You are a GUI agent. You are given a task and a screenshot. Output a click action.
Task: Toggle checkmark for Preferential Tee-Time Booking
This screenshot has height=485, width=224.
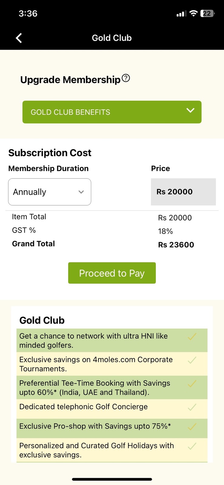pos(192,384)
